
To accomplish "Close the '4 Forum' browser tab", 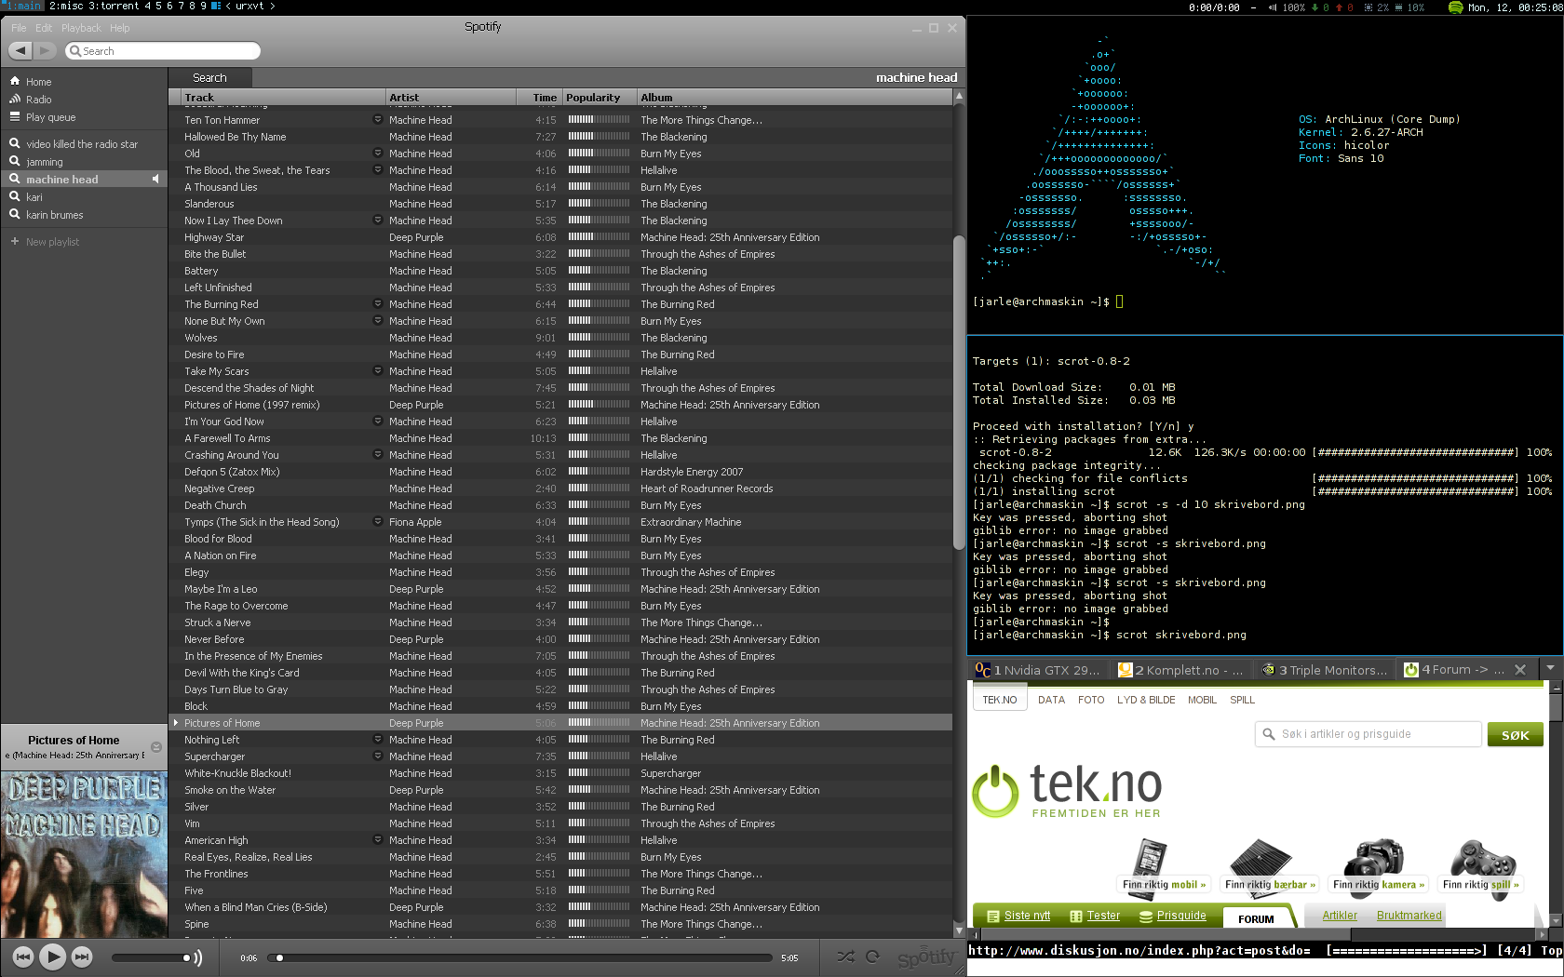I will pyautogui.click(x=1520, y=669).
